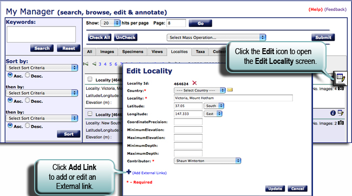Image resolution: width=352 pixels, height=196 pixels.
Task: Select Asc. for first then by criteria
Action: coord(10,100)
